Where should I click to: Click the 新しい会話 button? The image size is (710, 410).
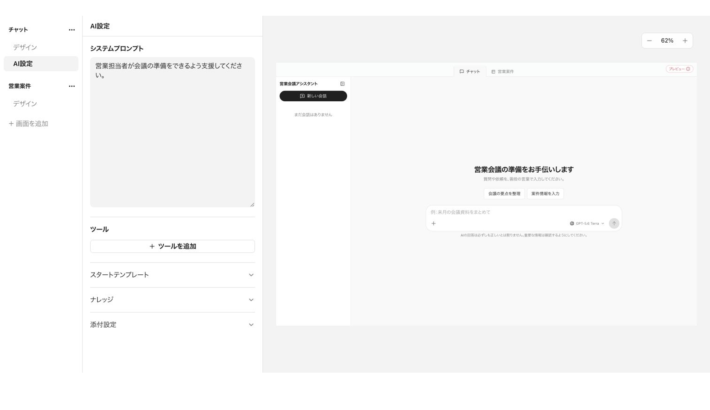point(313,96)
